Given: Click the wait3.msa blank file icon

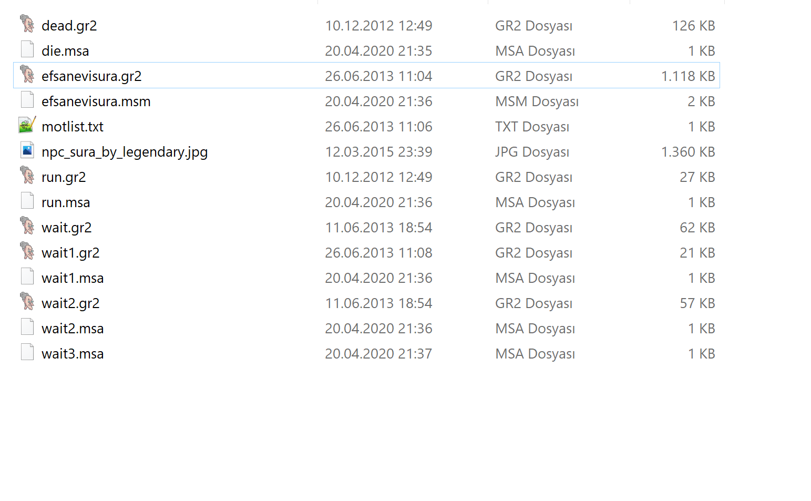Looking at the screenshot, I should pos(27,352).
